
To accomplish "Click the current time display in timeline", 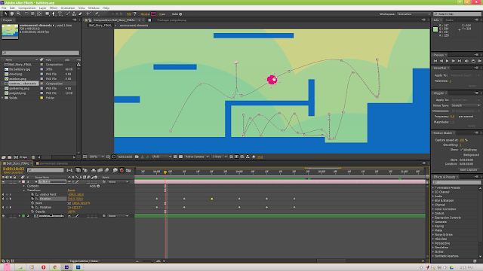I will pyautogui.click(x=14, y=169).
